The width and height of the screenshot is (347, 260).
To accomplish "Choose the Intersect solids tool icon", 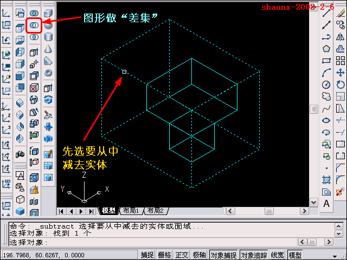I will click(x=34, y=37).
